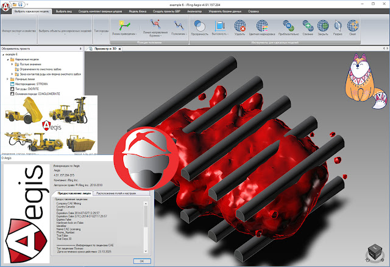Click the tab scroll left arrow at top right
390x267 pixels.
click(384, 49)
